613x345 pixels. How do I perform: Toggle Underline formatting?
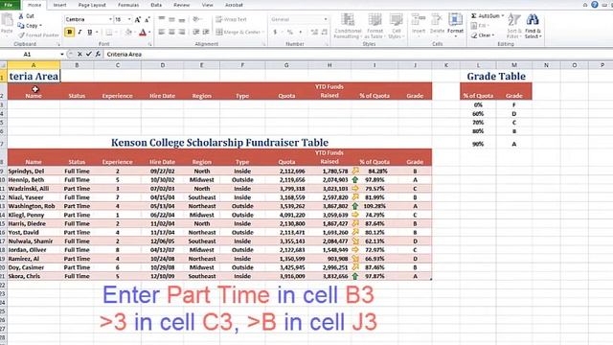[89, 32]
